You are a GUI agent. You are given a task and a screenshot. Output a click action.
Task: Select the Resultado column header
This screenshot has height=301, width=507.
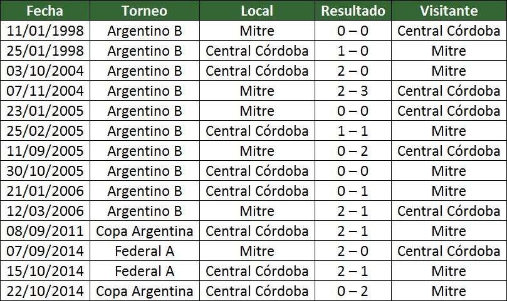click(x=353, y=11)
